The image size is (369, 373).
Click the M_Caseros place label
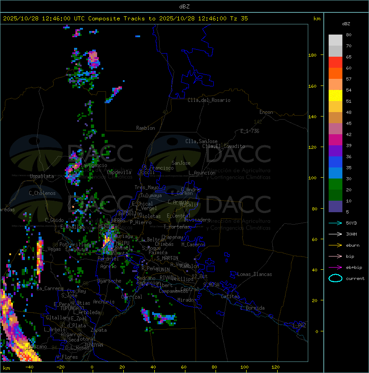coord(193,244)
